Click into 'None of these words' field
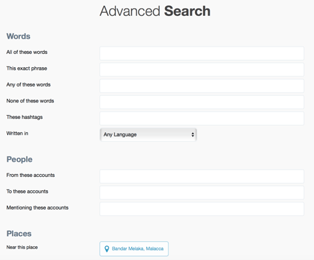The height and width of the screenshot is (260, 314). pyautogui.click(x=202, y=102)
